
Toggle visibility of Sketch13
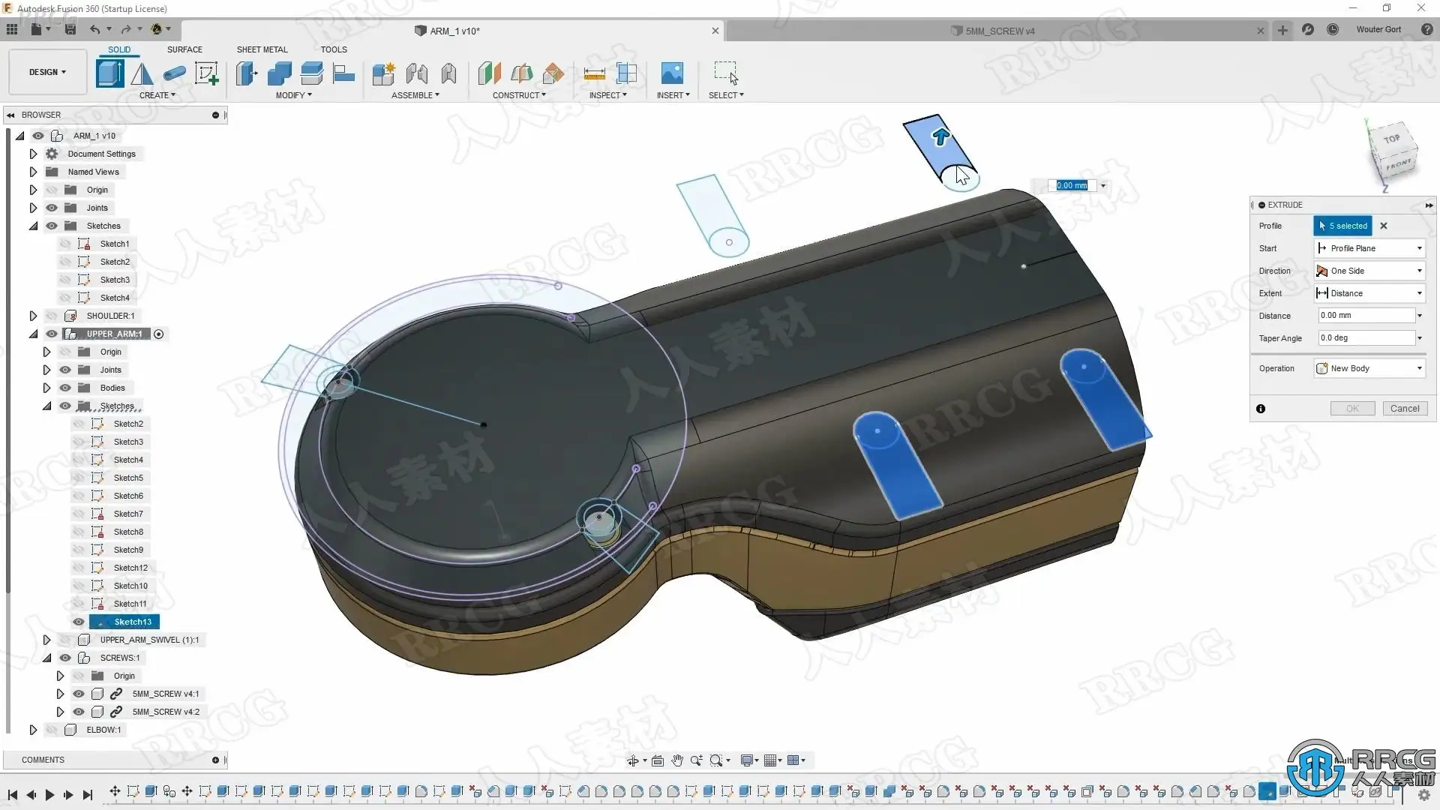[79, 622]
